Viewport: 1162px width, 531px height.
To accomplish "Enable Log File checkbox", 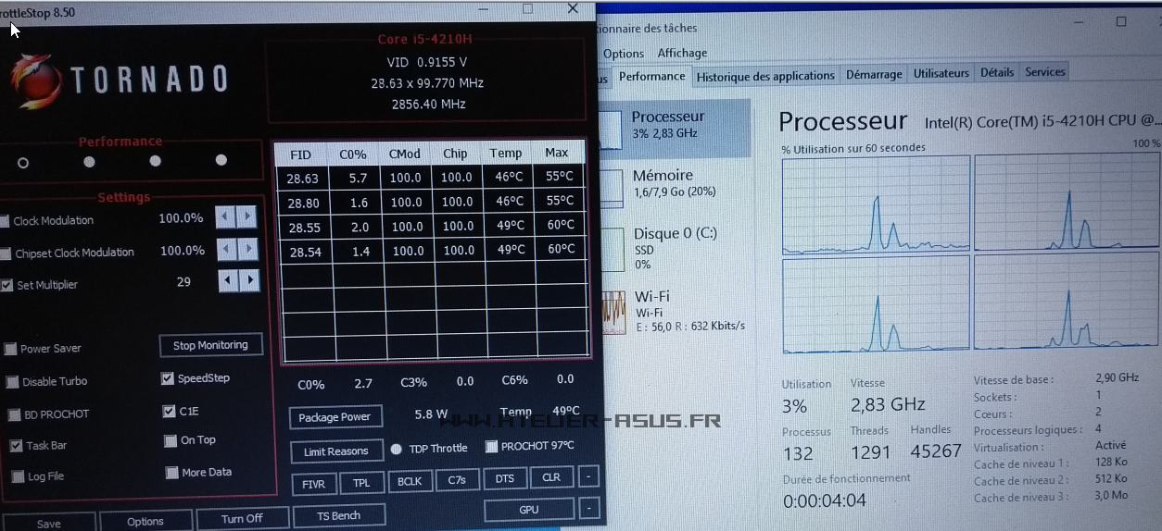I will tap(18, 477).
